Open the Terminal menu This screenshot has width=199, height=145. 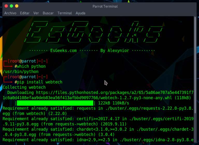click(x=65, y=13)
